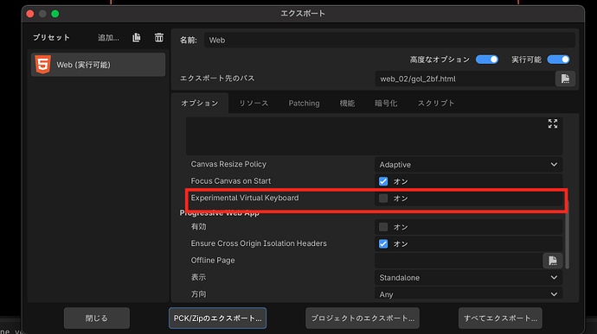
Task: Click the 追加... add preset button
Action: click(108, 38)
